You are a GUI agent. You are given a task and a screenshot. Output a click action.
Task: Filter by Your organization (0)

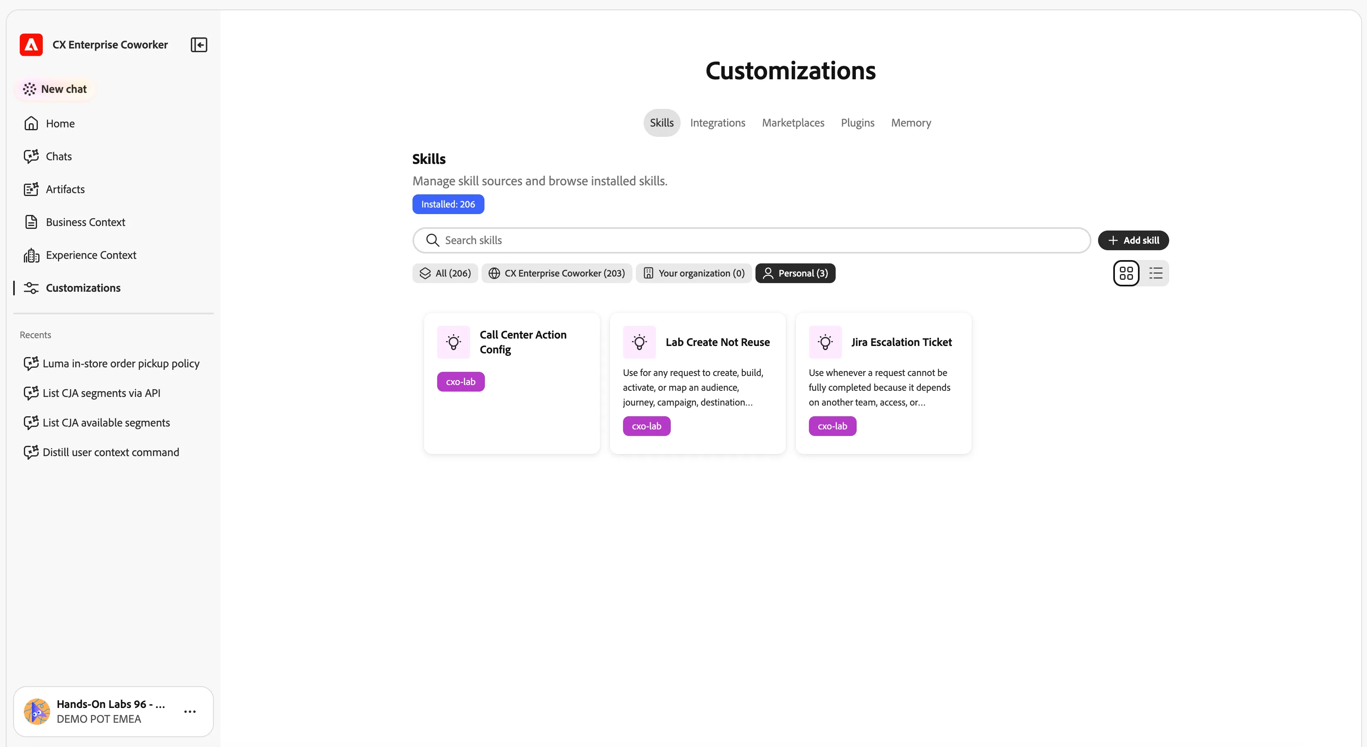(694, 274)
